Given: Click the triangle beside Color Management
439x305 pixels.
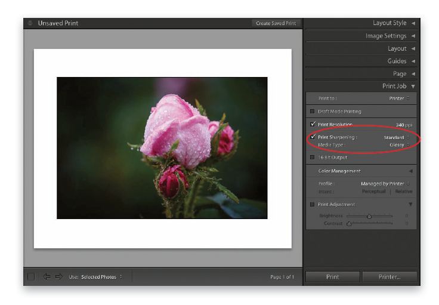Looking at the screenshot, I should point(410,171).
